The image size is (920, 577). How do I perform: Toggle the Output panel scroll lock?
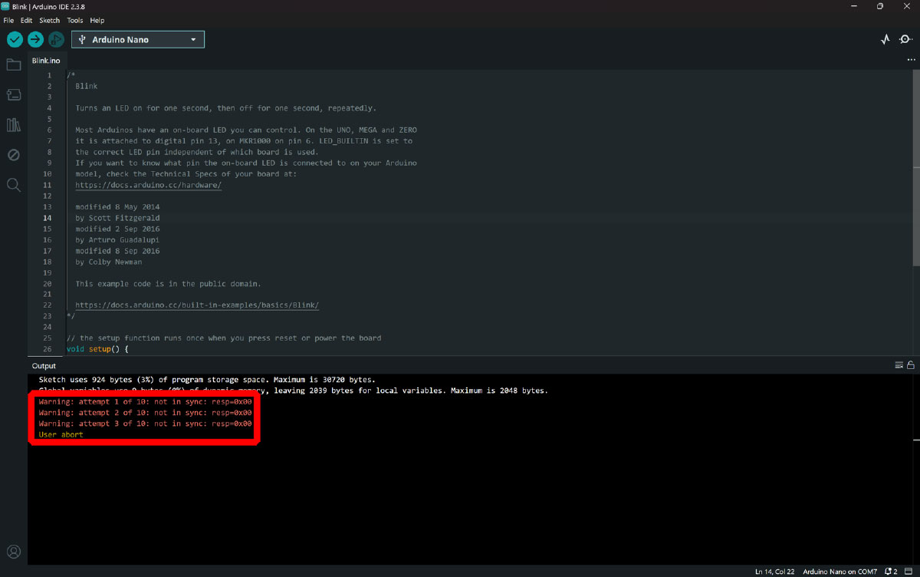(x=911, y=365)
